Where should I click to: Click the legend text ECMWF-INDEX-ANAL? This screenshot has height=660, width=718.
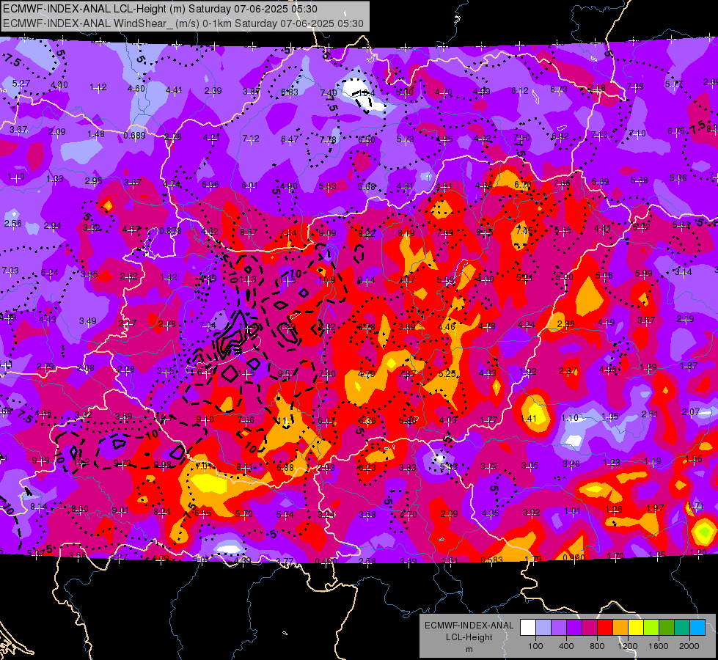(469, 626)
